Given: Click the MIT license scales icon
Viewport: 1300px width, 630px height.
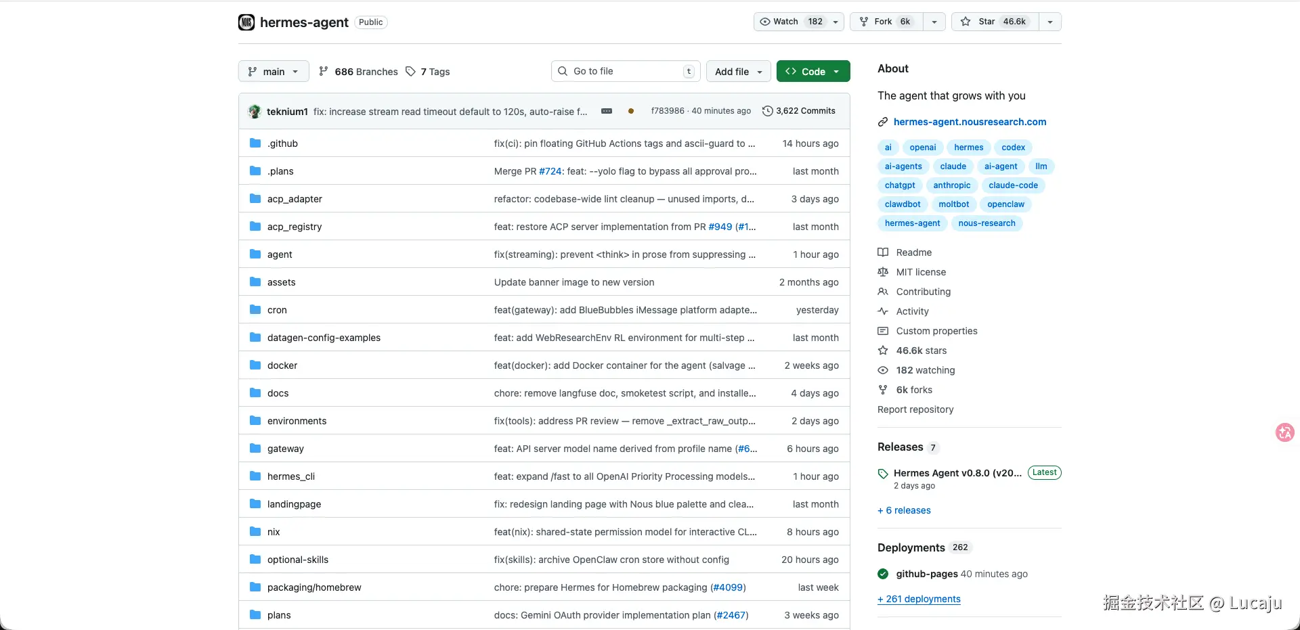Looking at the screenshot, I should (883, 272).
